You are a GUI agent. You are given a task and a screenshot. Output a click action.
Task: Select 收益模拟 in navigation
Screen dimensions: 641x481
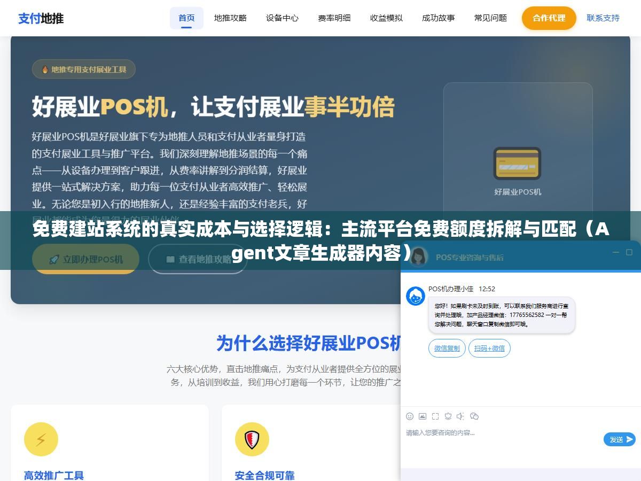[x=386, y=18]
